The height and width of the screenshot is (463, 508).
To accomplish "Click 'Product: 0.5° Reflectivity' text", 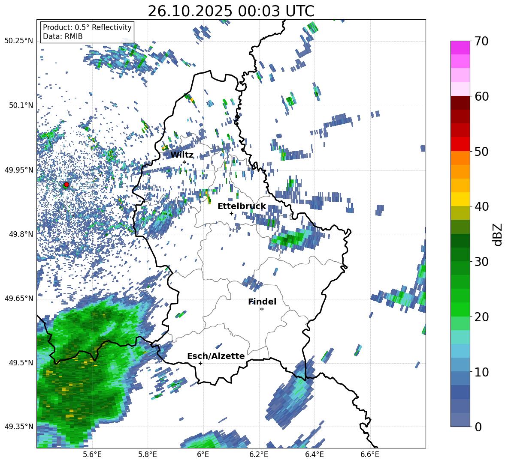I will pos(87,27).
